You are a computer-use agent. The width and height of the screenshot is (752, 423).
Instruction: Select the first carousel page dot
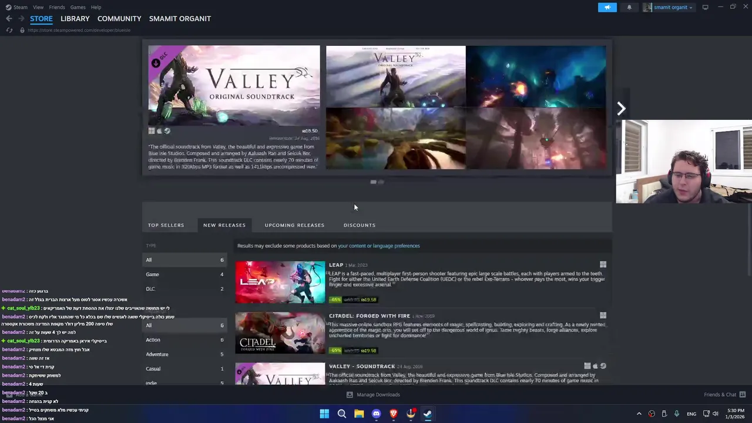tap(373, 182)
